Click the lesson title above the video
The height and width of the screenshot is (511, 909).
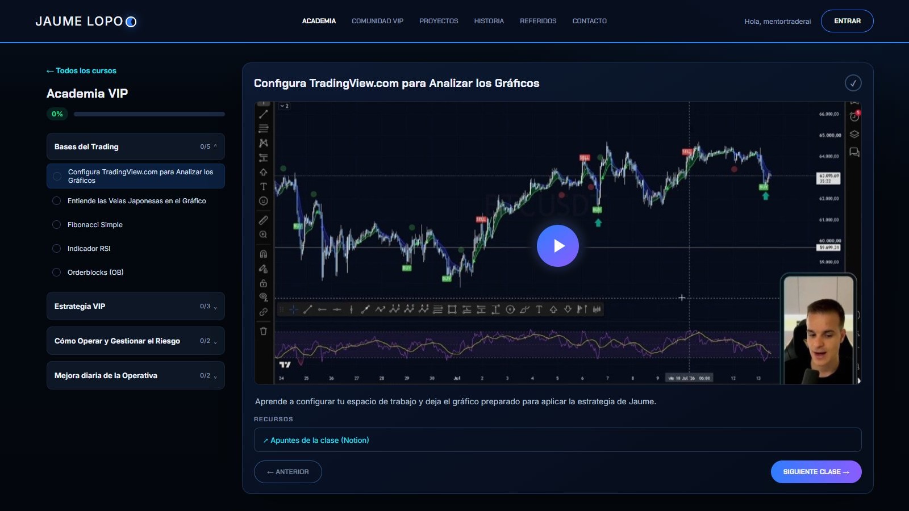pyautogui.click(x=397, y=83)
